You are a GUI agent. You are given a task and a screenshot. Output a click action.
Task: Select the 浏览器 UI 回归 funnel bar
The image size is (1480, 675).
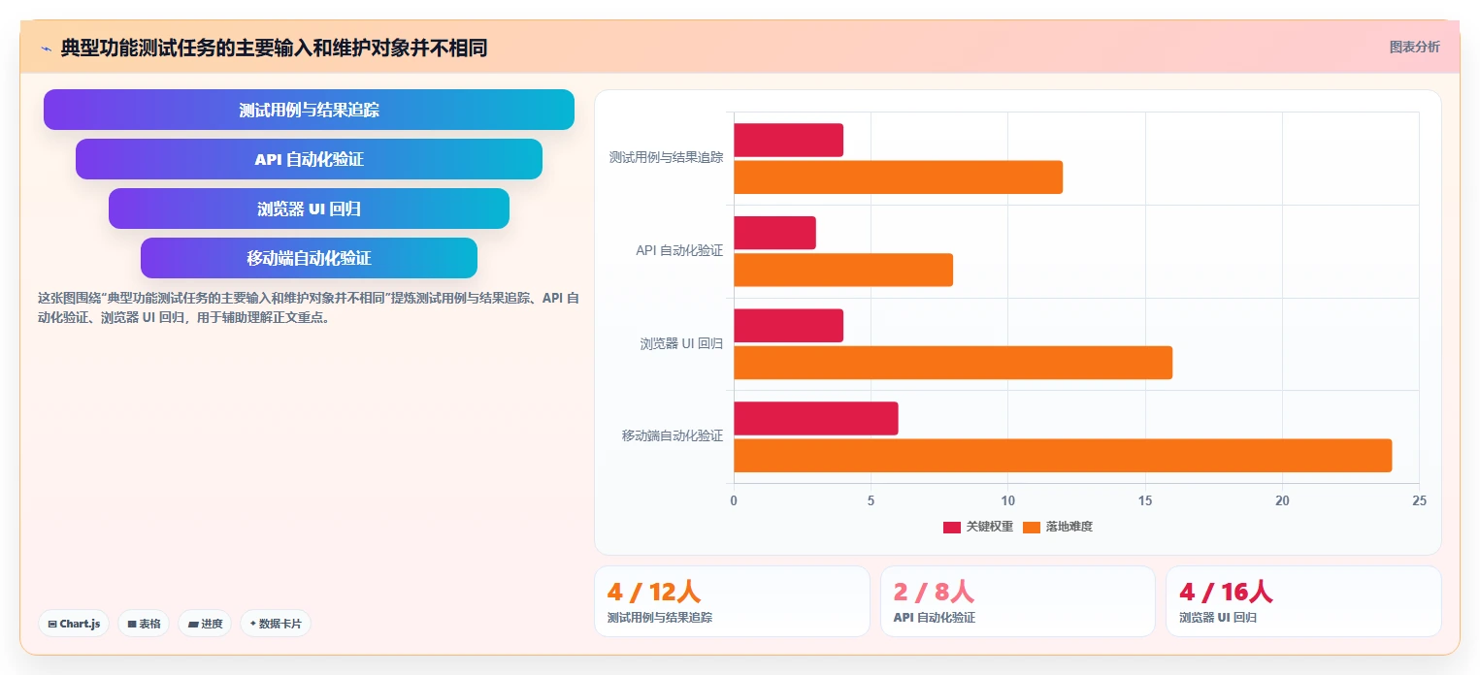(309, 209)
